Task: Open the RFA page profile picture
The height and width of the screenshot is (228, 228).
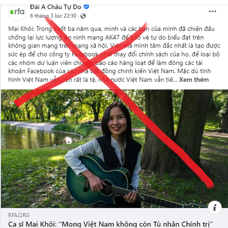Action: coord(17,12)
